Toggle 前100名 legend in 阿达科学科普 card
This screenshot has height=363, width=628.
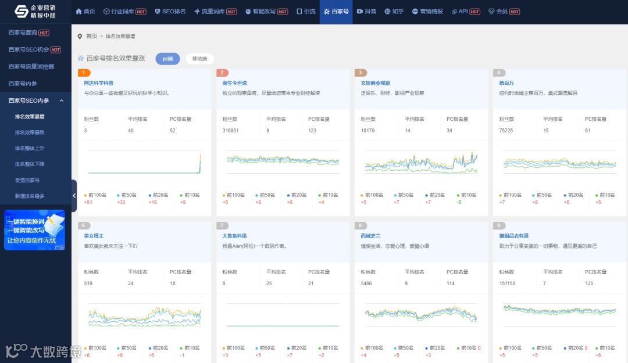pyautogui.click(x=95, y=195)
